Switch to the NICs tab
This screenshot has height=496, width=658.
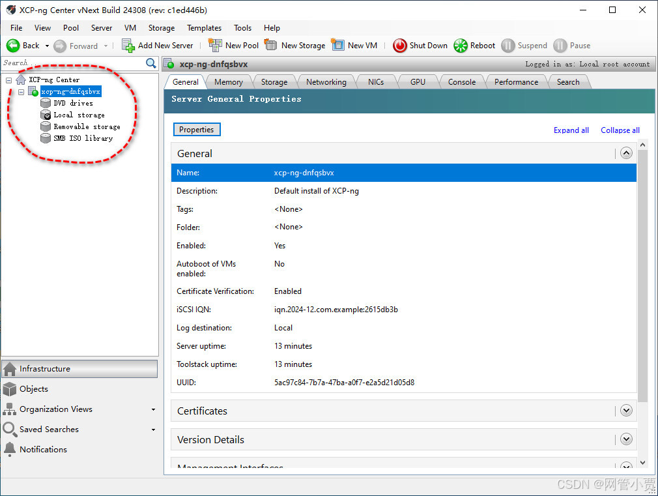pyautogui.click(x=376, y=82)
